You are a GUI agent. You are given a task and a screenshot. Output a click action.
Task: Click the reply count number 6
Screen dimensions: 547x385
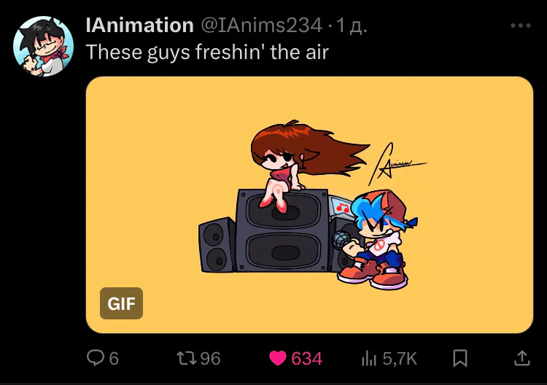(114, 359)
